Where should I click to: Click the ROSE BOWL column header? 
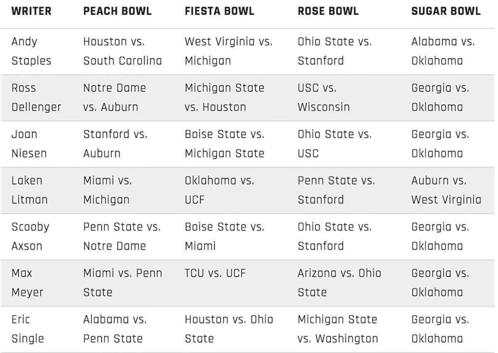[x=328, y=11]
